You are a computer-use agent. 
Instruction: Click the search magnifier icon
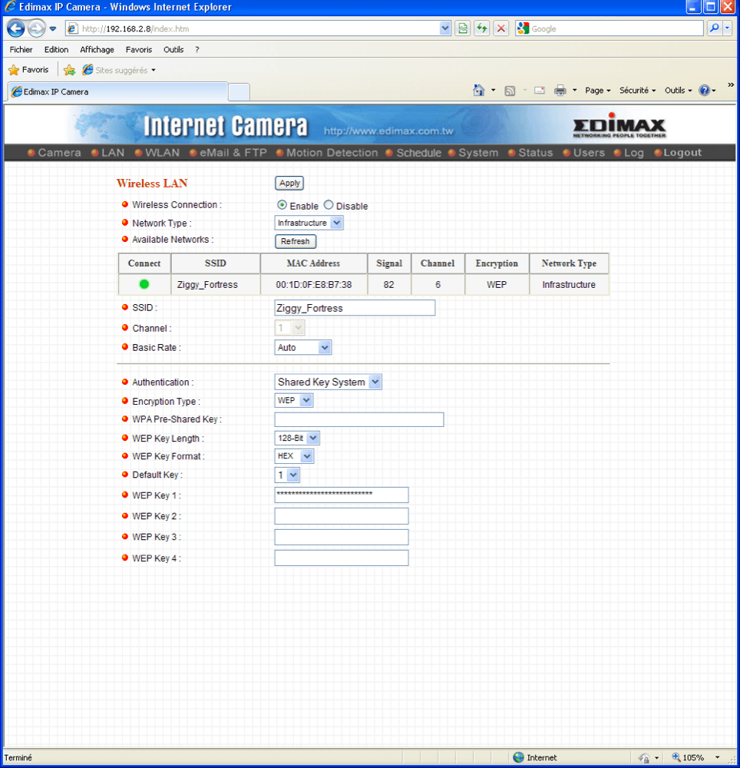pyautogui.click(x=714, y=28)
